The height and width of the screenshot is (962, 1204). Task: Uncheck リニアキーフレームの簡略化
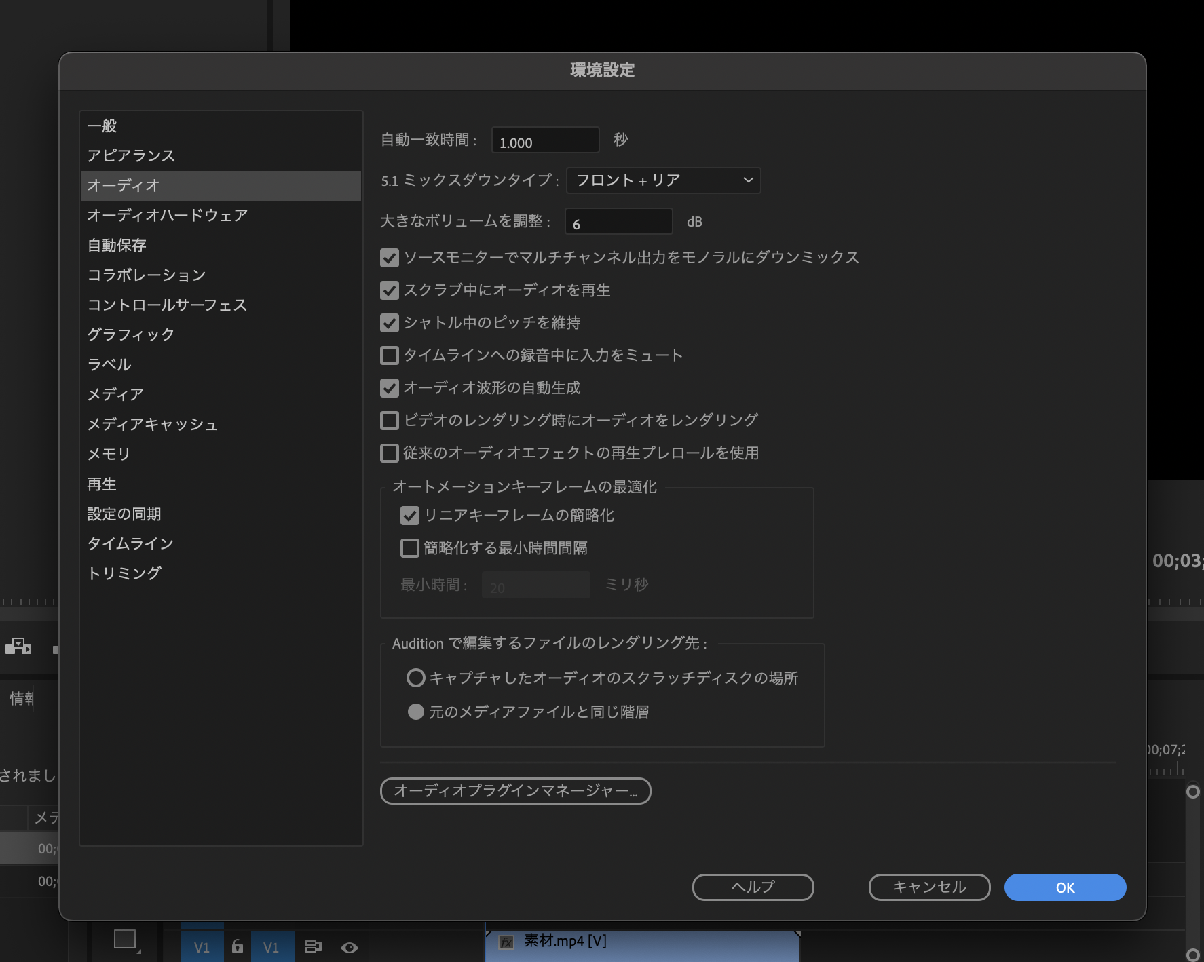[x=409, y=516]
